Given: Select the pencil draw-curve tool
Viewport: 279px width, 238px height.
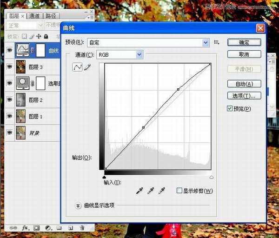Looking at the screenshot, I should tap(87, 67).
